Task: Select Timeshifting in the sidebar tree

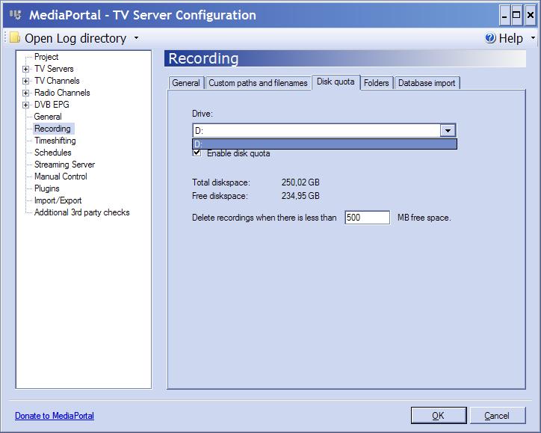Action: (55, 141)
